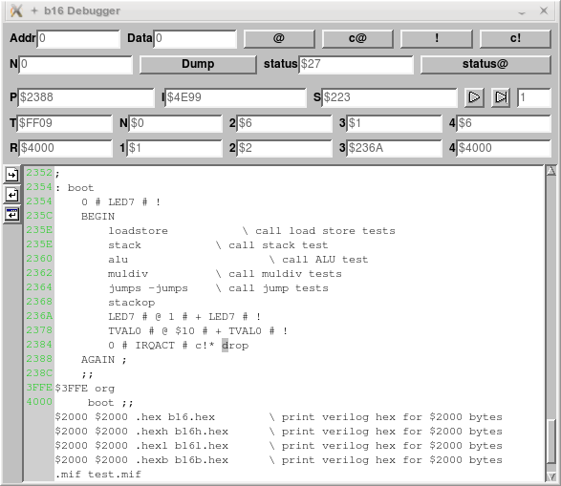Click the single-step play icon button
The height and width of the screenshot is (486, 561).
click(x=501, y=97)
